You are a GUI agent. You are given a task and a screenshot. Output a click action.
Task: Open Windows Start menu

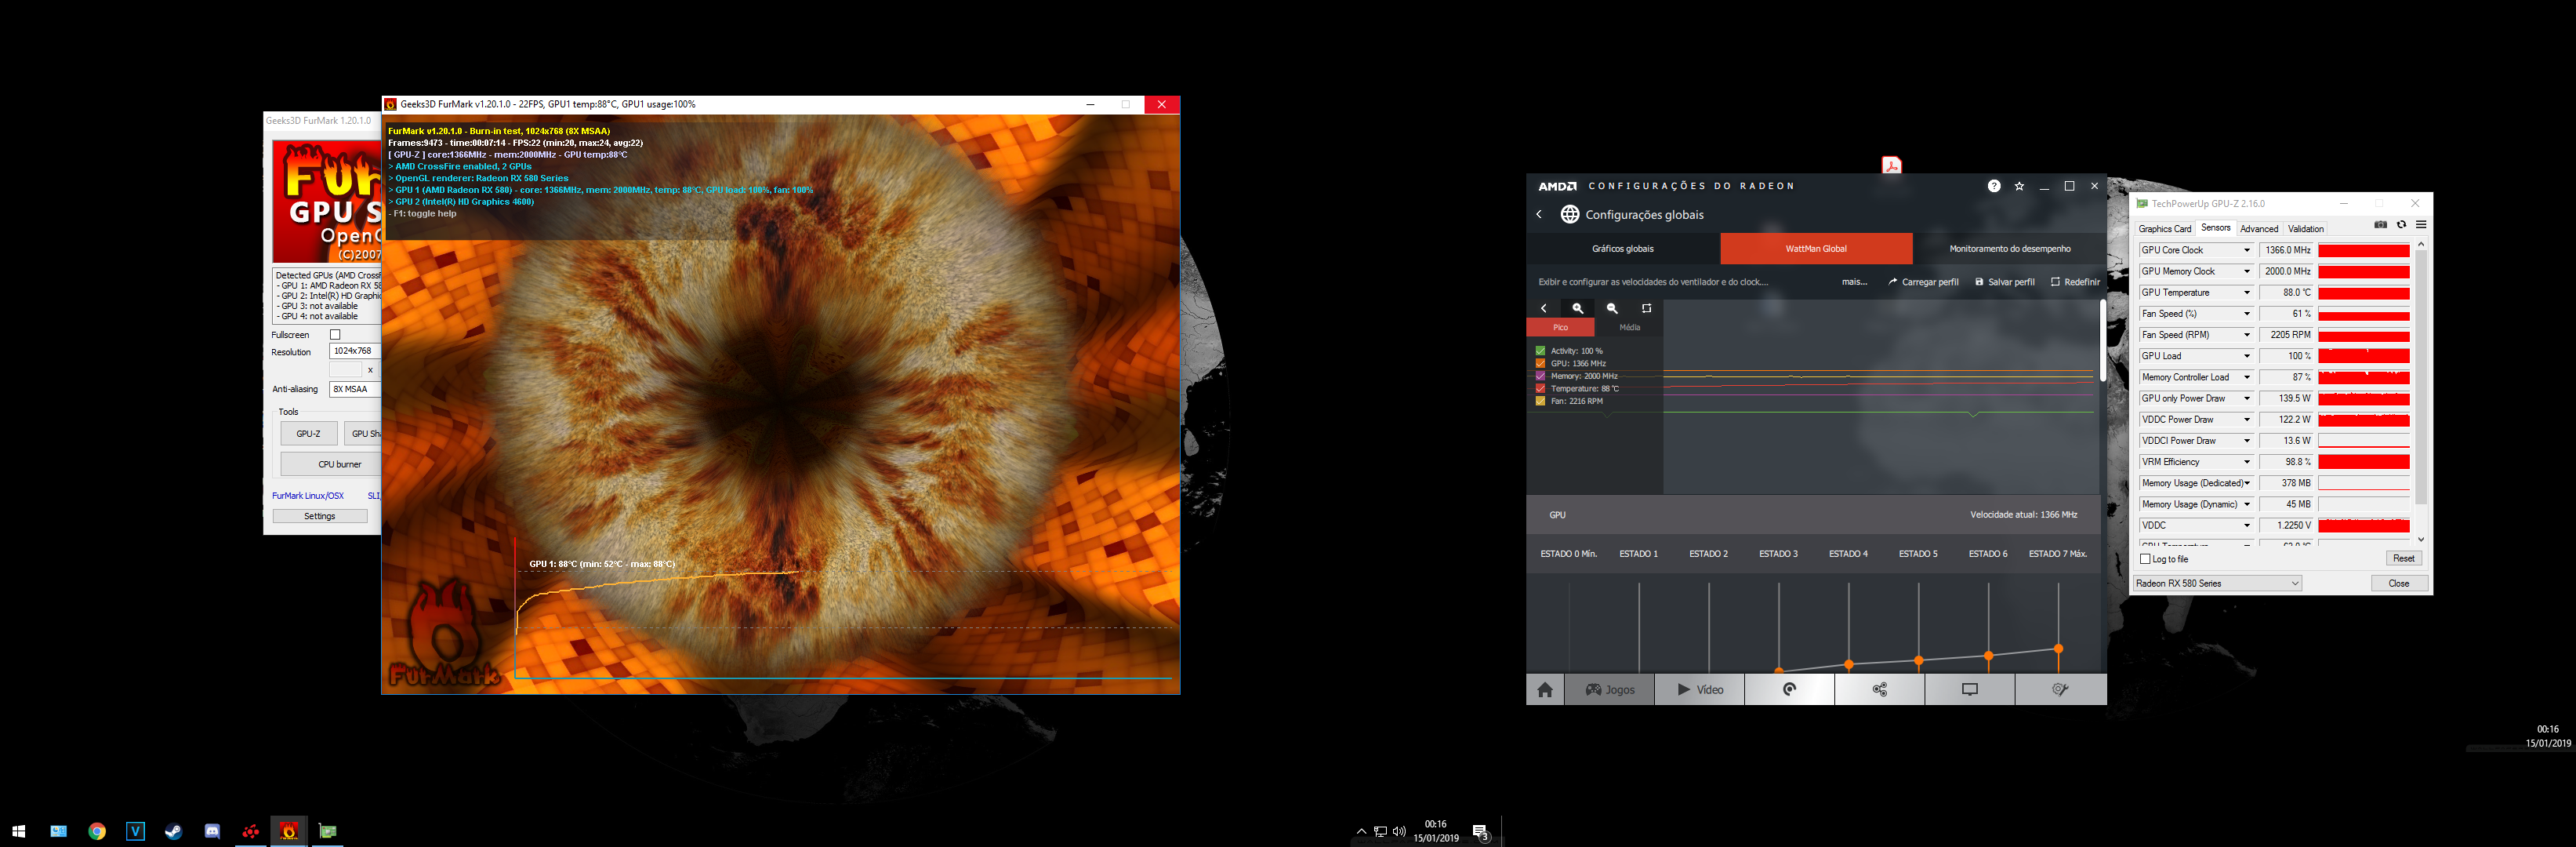(x=18, y=831)
